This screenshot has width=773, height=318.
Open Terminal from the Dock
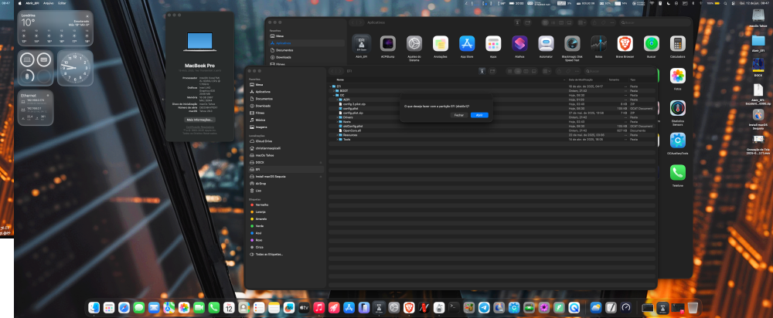coord(454,308)
